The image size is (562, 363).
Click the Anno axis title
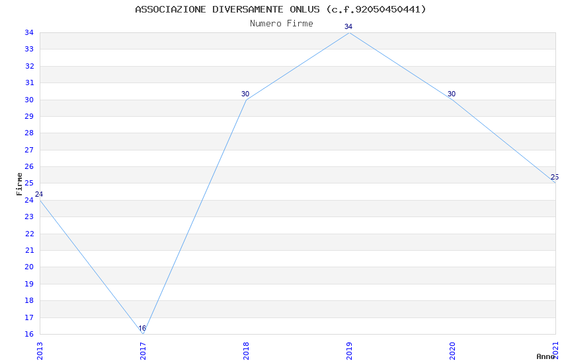pos(545,356)
